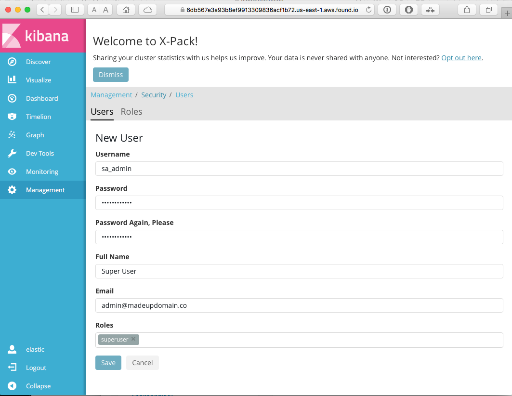512x396 pixels.
Task: Open the iCloud tabs cloud icon
Action: click(x=147, y=10)
